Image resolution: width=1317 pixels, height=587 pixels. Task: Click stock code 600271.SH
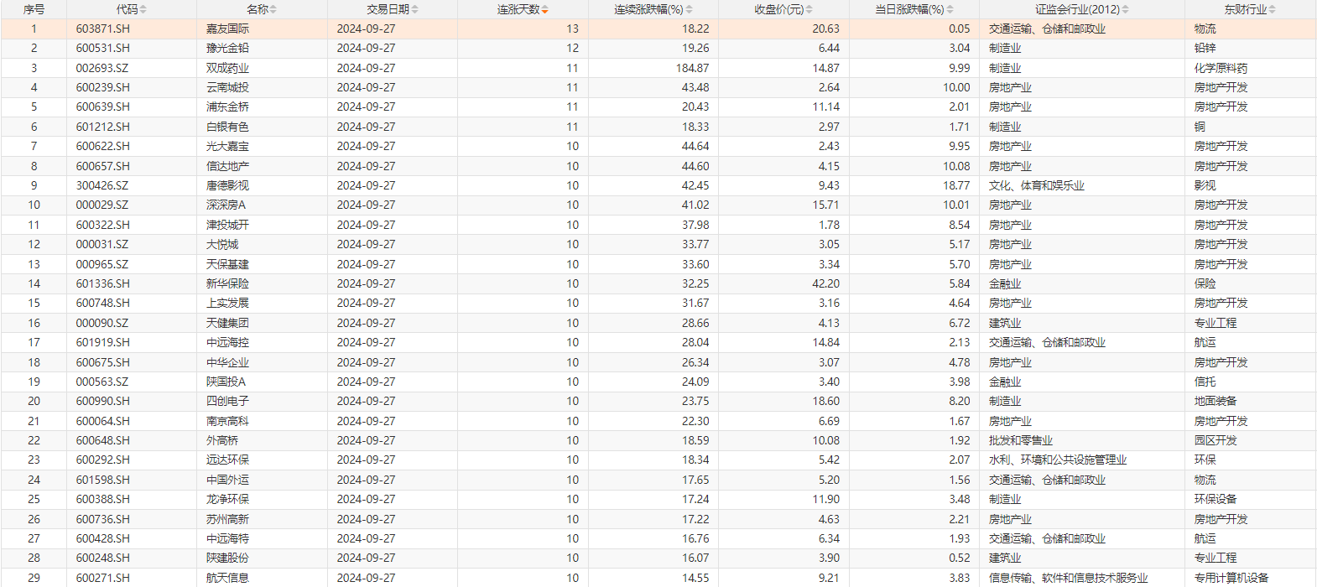[102, 578]
